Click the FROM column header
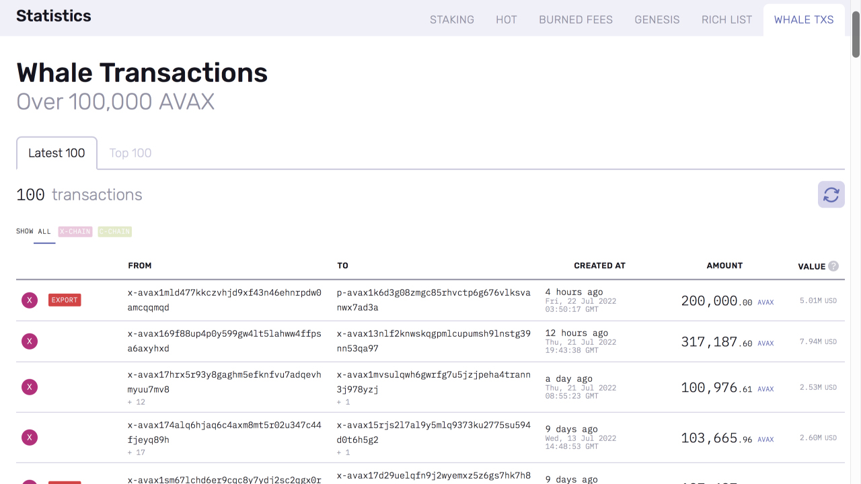861x484 pixels. (140, 266)
